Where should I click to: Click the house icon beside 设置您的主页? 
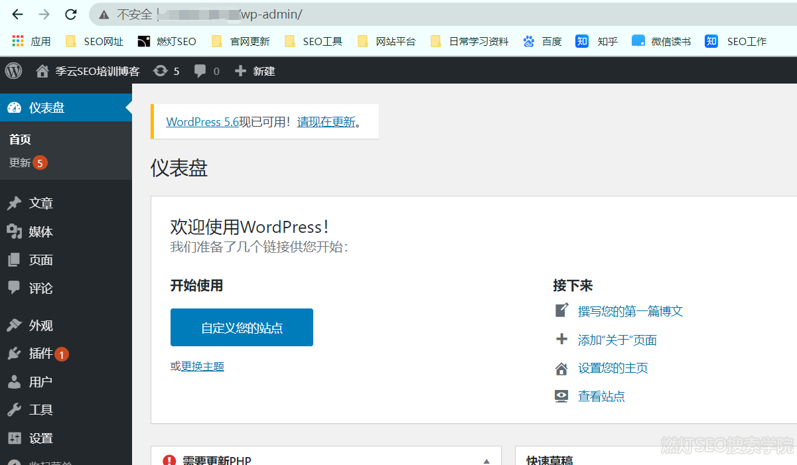pyautogui.click(x=561, y=368)
